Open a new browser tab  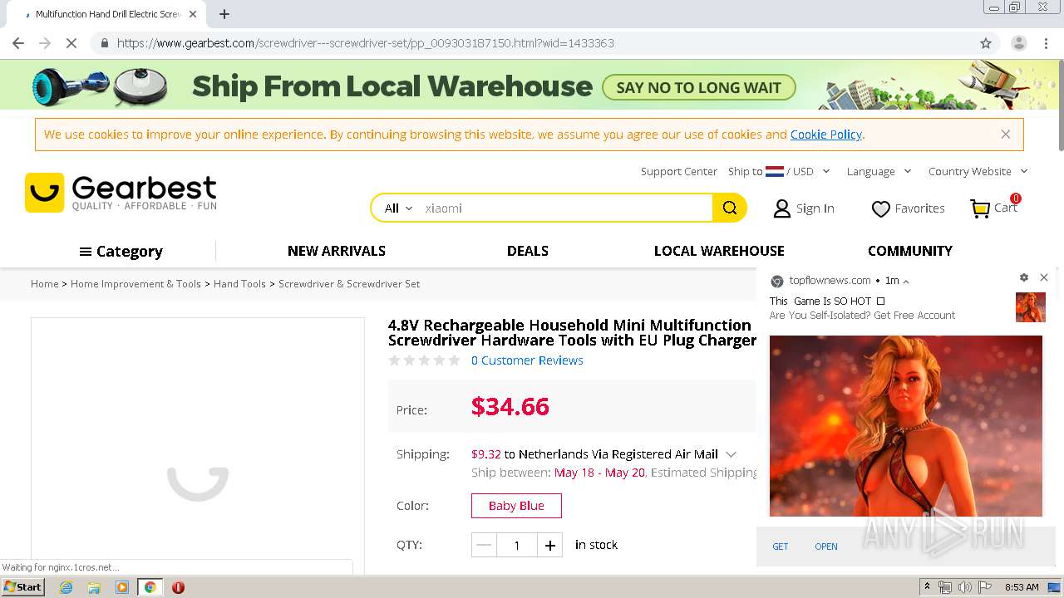pyautogui.click(x=224, y=14)
